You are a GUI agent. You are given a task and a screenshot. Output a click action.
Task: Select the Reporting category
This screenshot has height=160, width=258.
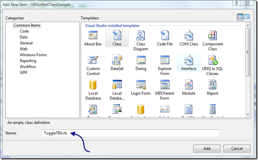[x=28, y=61]
